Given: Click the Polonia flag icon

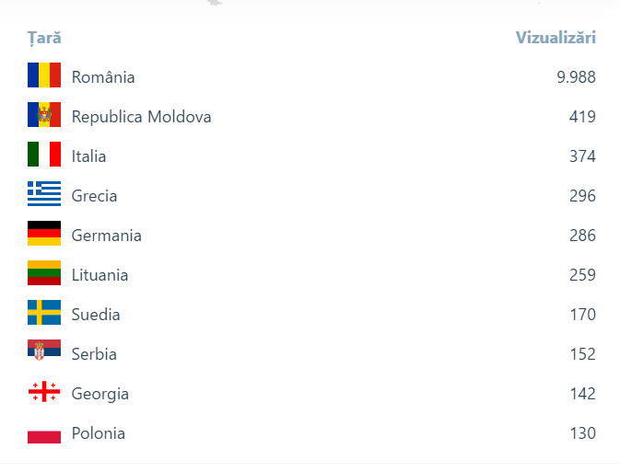Looking at the screenshot, I should [44, 433].
